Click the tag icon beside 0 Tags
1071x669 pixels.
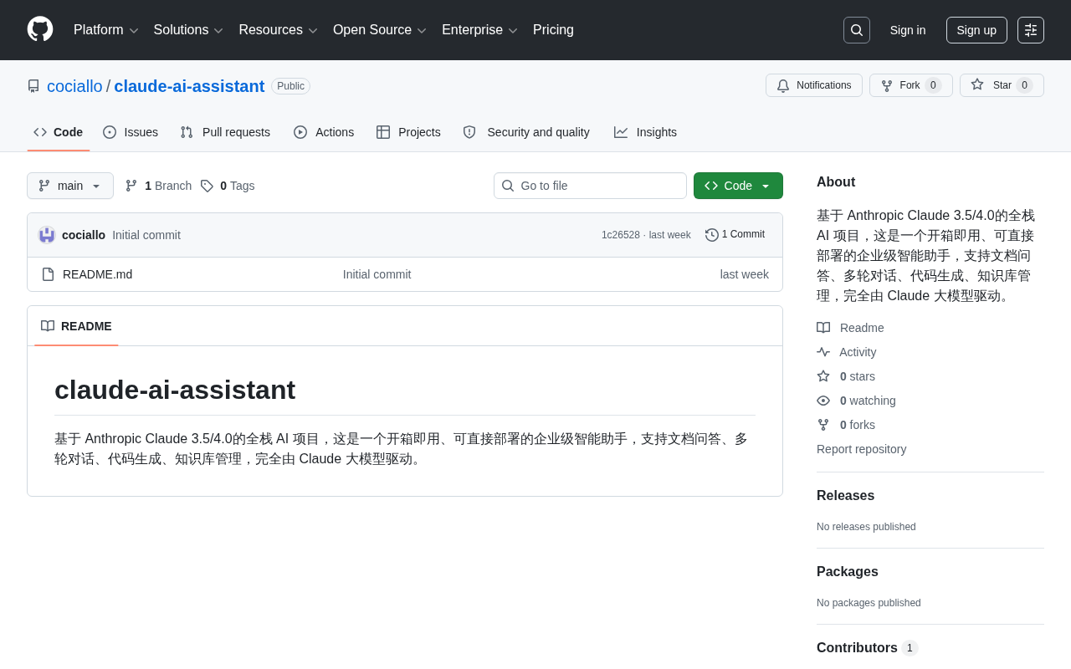(x=207, y=186)
